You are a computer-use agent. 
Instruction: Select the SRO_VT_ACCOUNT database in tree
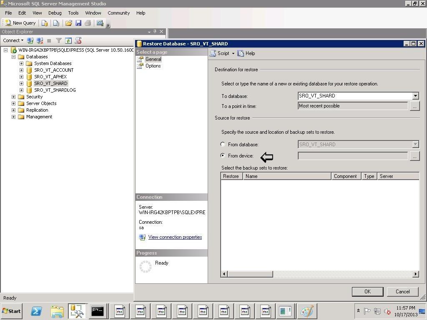(54, 70)
